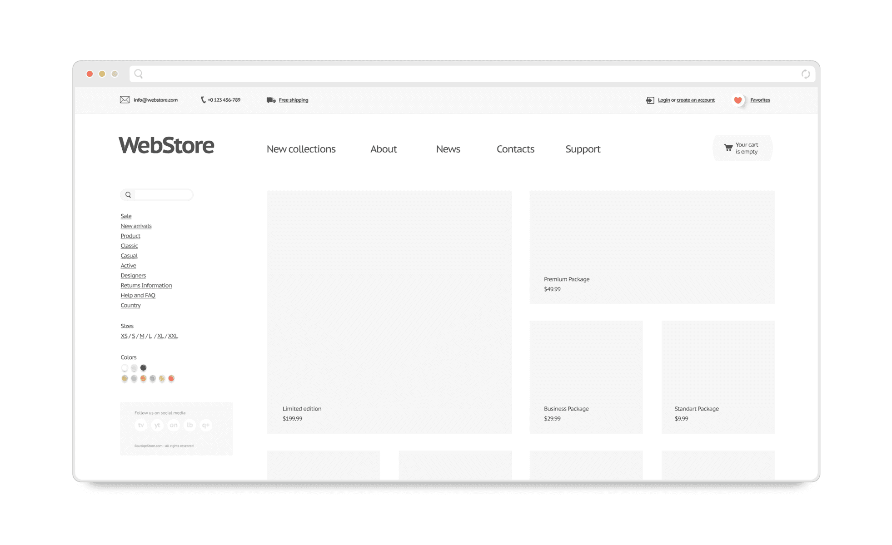The width and height of the screenshot is (892, 545).
Task: Click the envelope email icon in the header
Action: point(125,100)
